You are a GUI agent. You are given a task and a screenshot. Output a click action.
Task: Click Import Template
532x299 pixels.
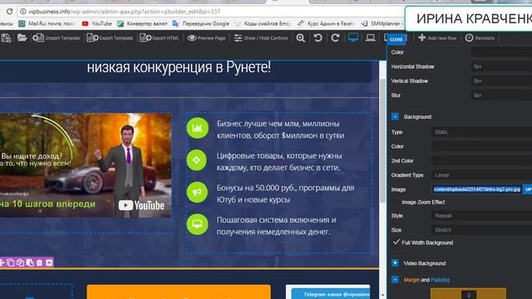pos(57,38)
